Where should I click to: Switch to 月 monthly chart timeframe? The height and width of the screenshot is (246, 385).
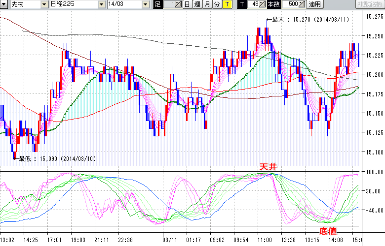207,4
